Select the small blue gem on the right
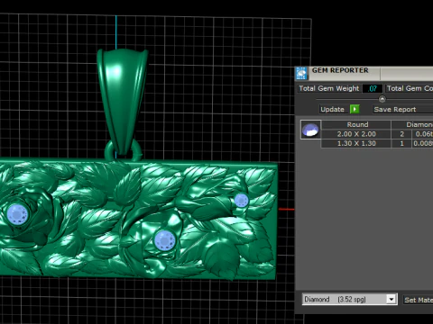This screenshot has width=433, height=324. pos(241,201)
